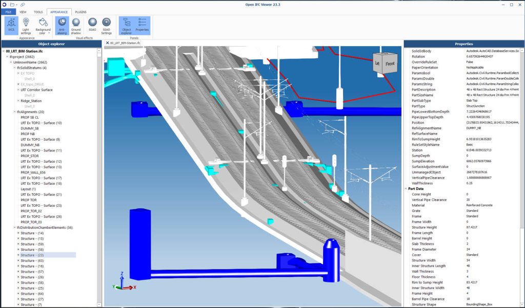Toggle the Object explorer panel button
This screenshot has width=525, height=308.
tap(127, 26)
